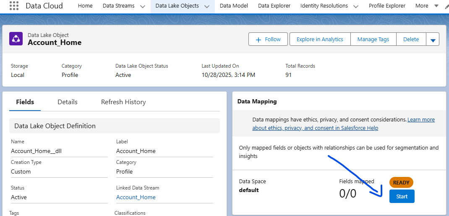Image resolution: width=449 pixels, height=216 pixels.
Task: Open the Account_Home linked data stream
Action: [x=136, y=197]
